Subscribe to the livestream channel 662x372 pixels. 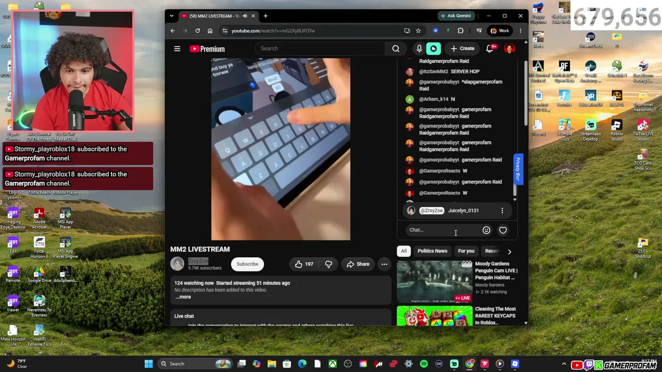(x=247, y=264)
